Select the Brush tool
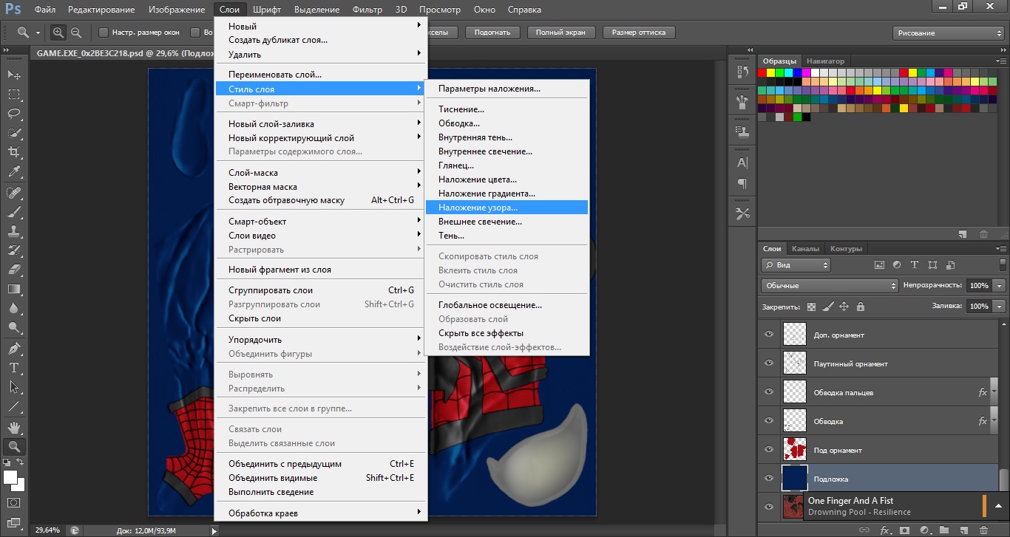Screen dimensions: 1010x537 tap(14, 212)
